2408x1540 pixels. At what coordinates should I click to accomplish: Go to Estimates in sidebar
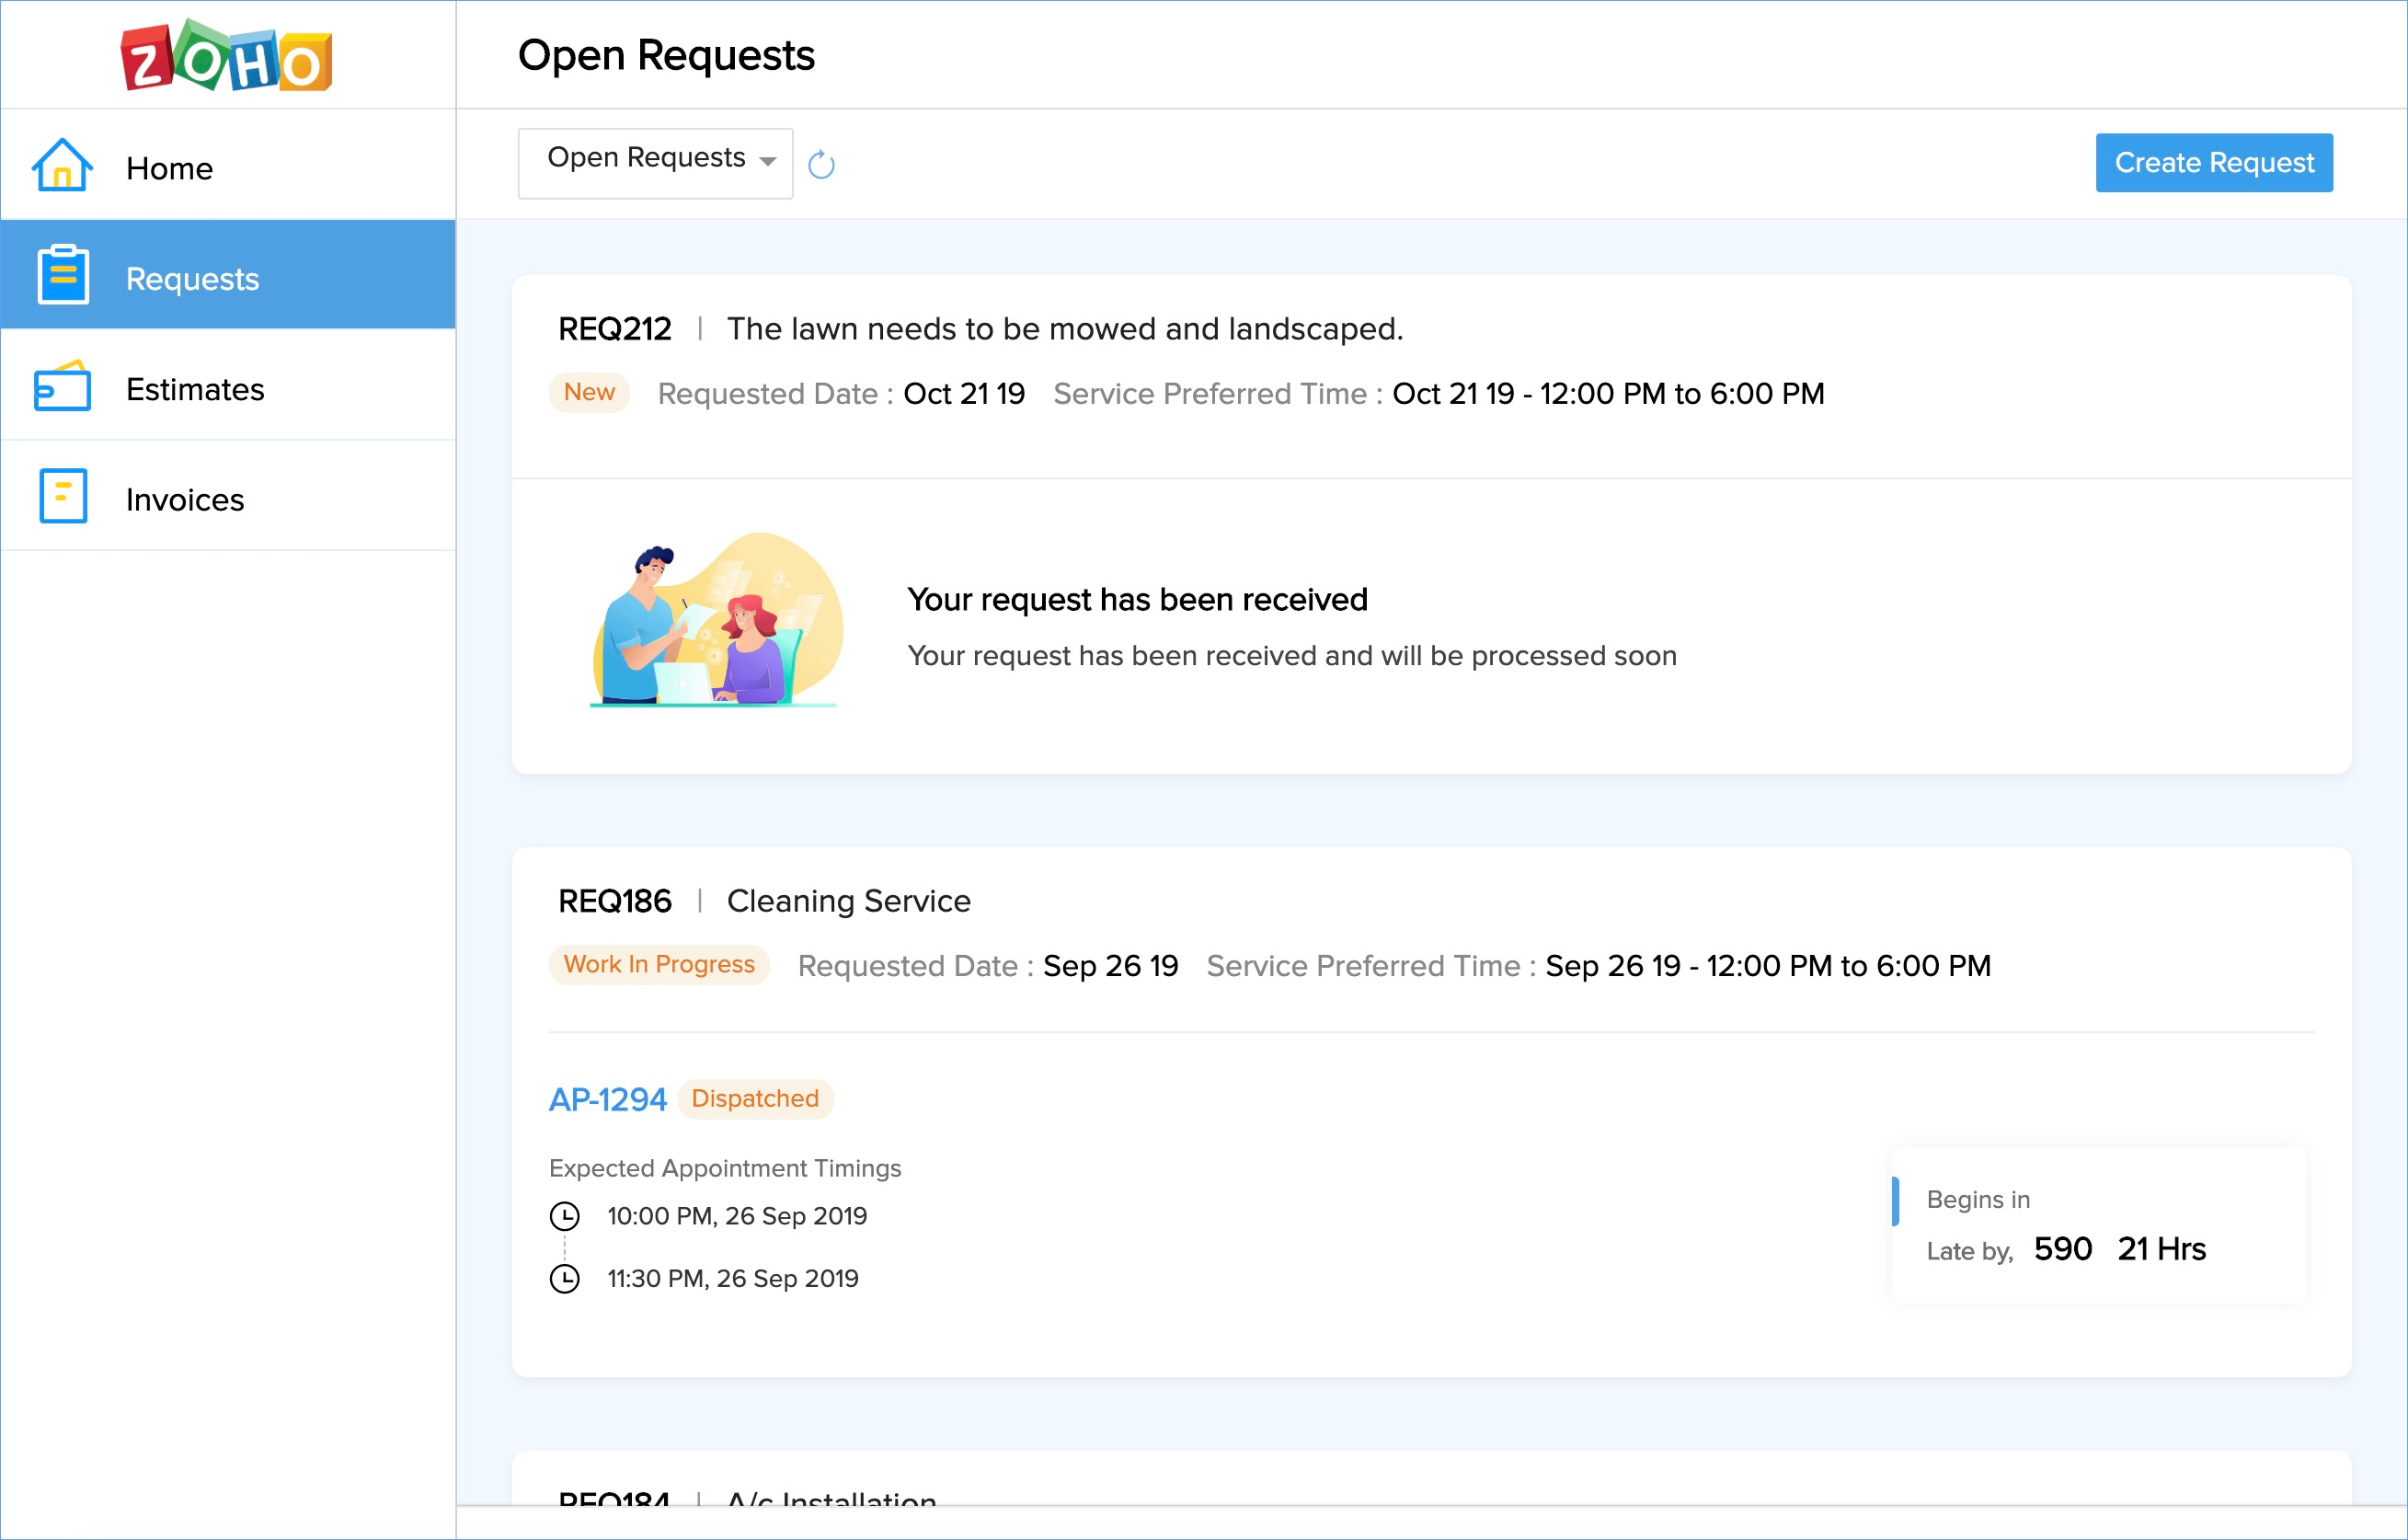point(195,389)
